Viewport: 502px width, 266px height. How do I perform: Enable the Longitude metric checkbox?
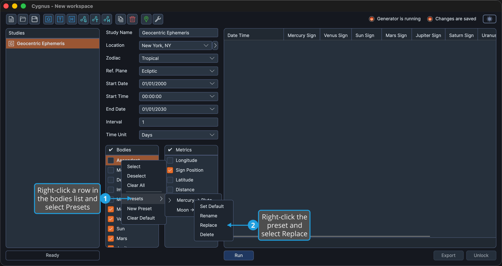click(170, 160)
